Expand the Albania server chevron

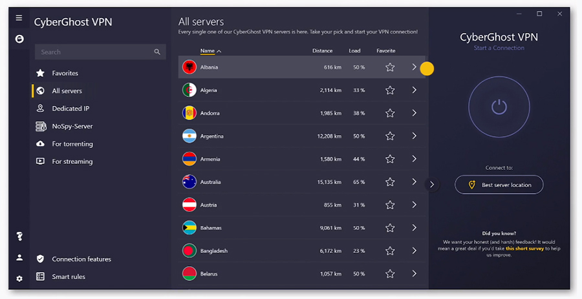(415, 67)
